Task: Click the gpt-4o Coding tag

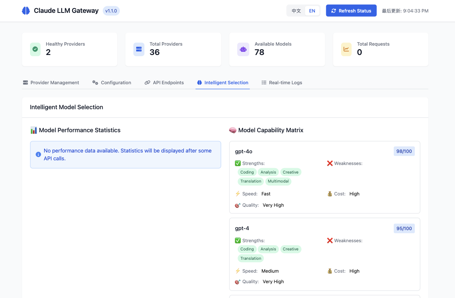Action: tap(247, 172)
